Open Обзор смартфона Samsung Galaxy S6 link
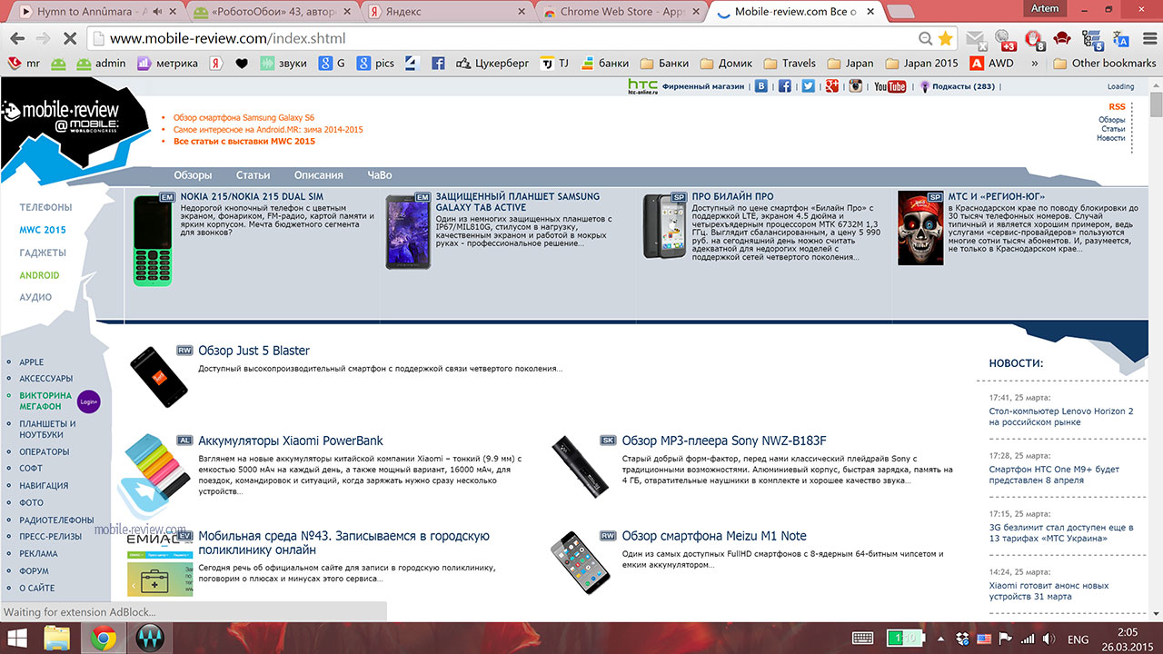Viewport: 1163px width, 654px height. click(244, 118)
